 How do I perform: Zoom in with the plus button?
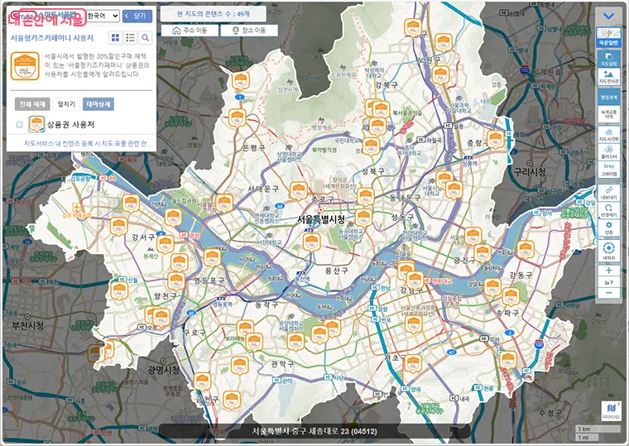tap(608, 271)
